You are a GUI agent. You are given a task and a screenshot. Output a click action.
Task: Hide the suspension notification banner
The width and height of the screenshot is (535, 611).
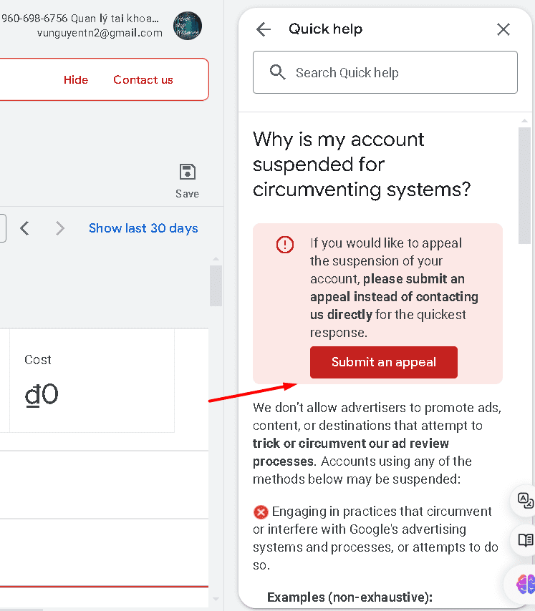[76, 80]
